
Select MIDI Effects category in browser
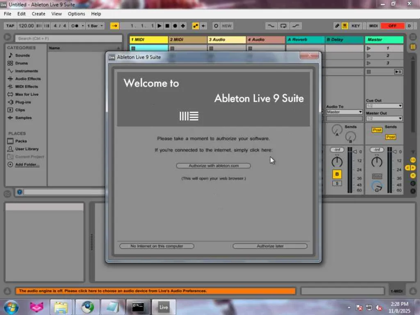coord(27,87)
